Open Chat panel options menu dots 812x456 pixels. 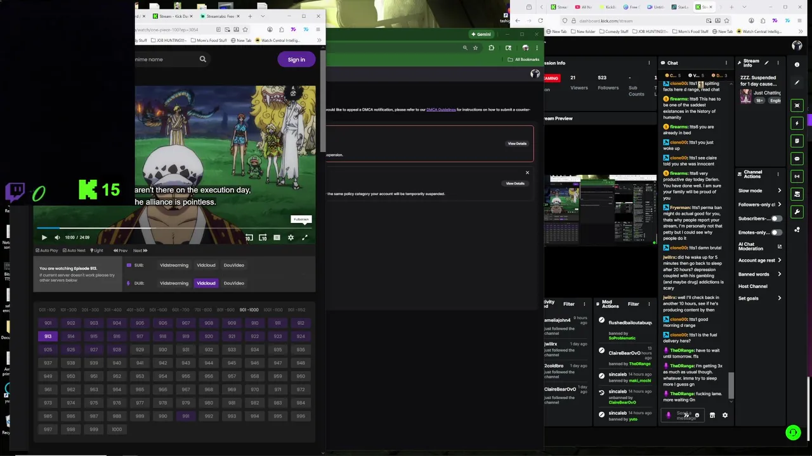tap(726, 63)
